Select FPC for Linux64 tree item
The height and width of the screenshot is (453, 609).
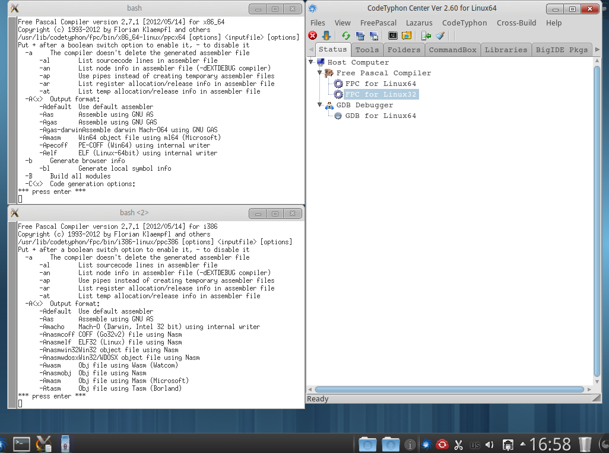pos(380,84)
